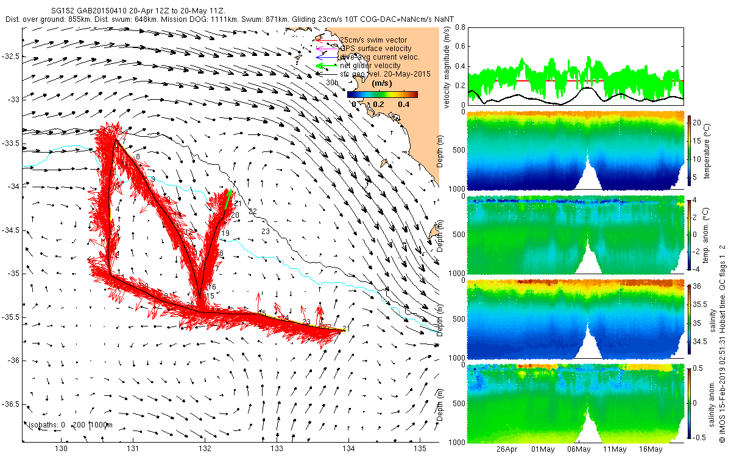The image size is (731, 456).
Task: Click the salinity anomaly depth-section panel
Action: (575, 402)
